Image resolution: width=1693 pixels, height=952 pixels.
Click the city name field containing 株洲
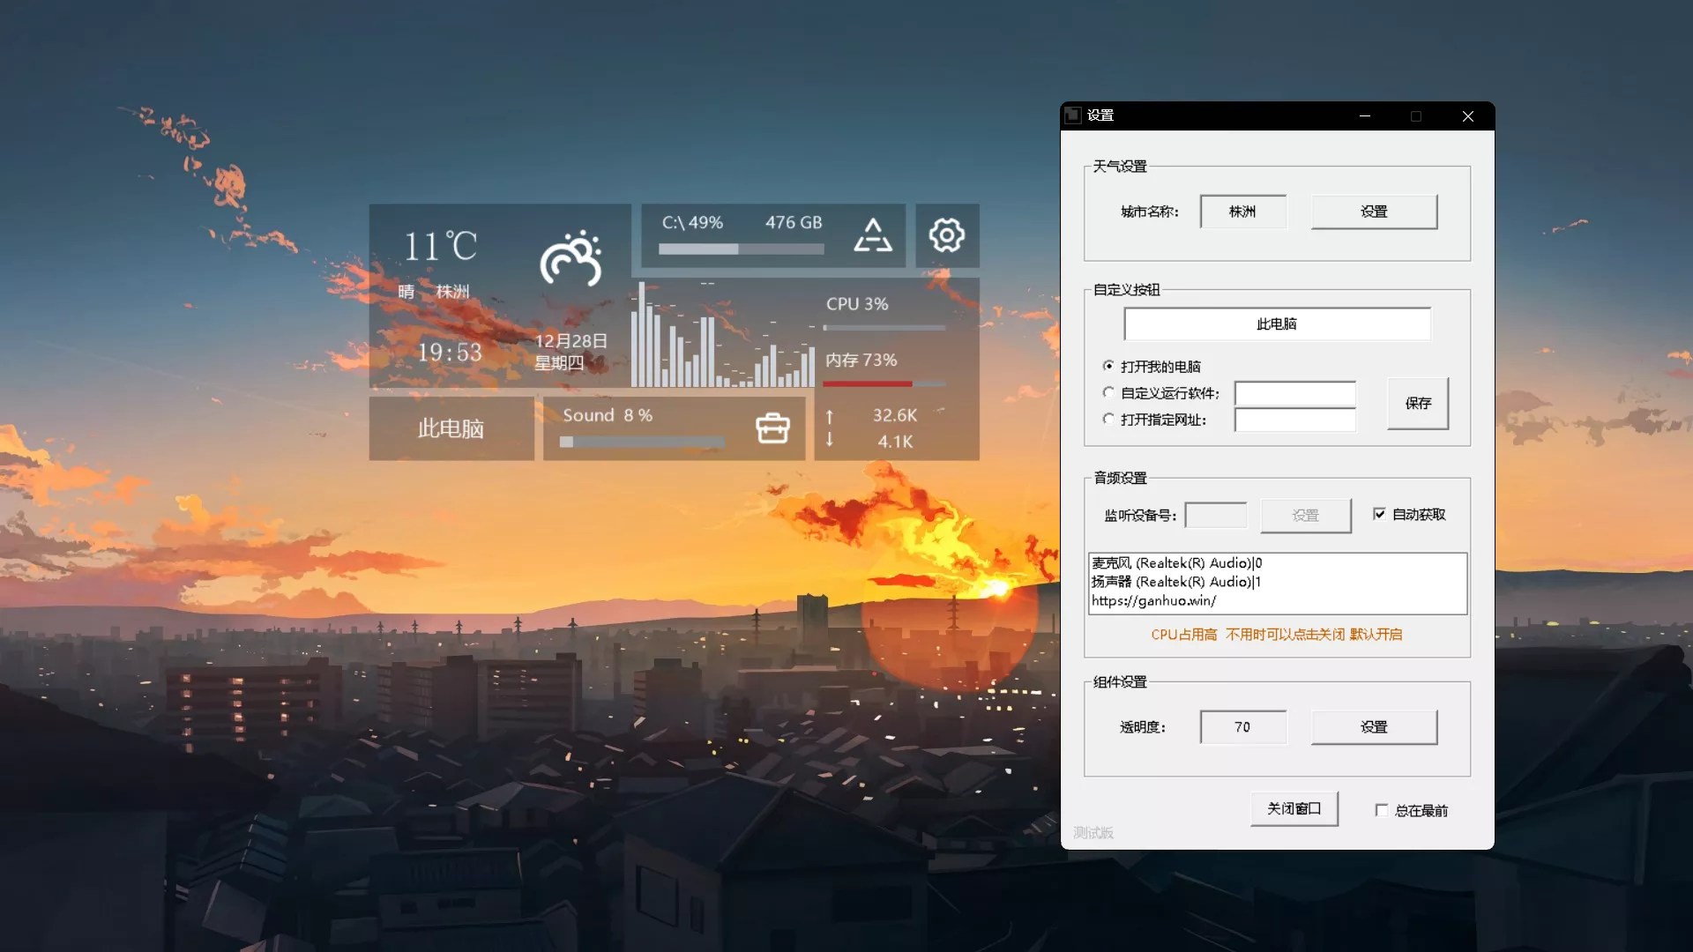1242,212
